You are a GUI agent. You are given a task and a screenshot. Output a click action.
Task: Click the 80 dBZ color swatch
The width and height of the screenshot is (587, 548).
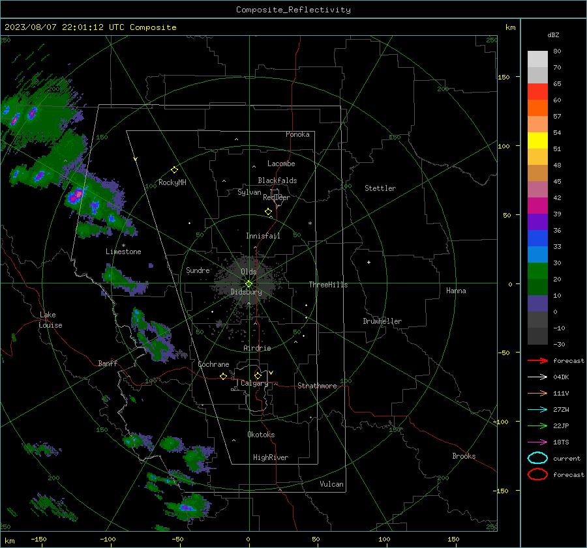(x=537, y=59)
